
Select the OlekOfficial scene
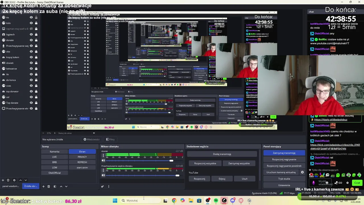(55, 173)
